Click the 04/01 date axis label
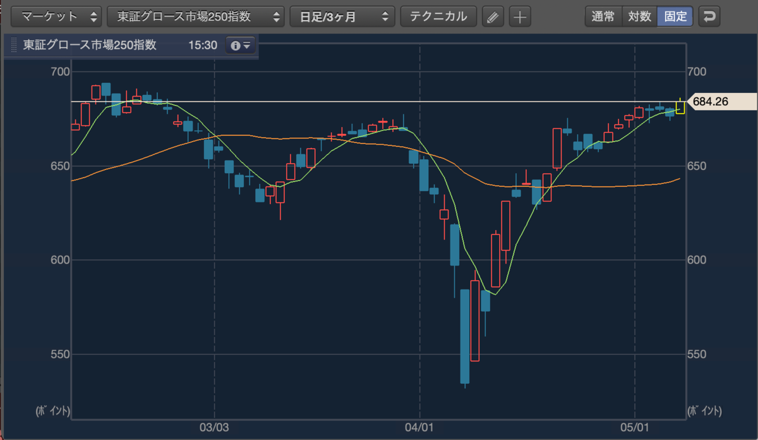 point(420,428)
